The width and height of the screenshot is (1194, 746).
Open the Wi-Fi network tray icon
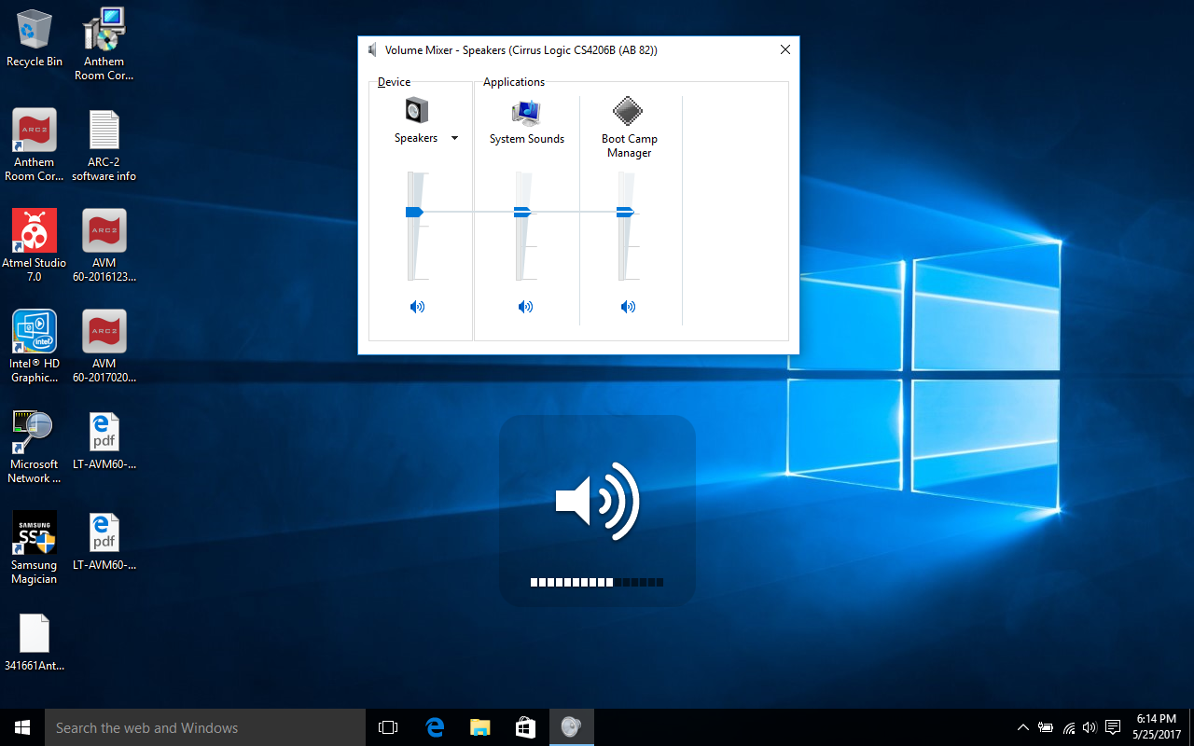tap(1068, 727)
